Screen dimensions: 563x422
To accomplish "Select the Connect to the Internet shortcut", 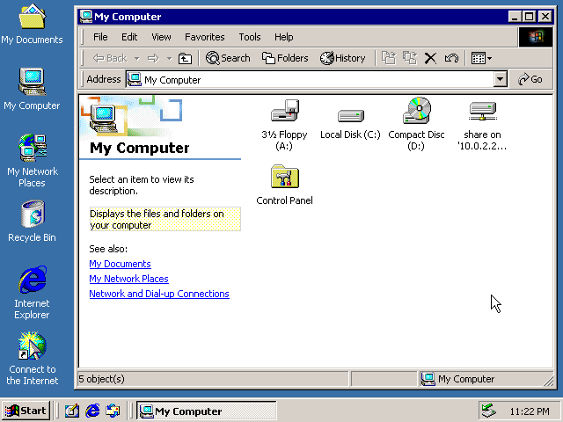I will pyautogui.click(x=32, y=359).
